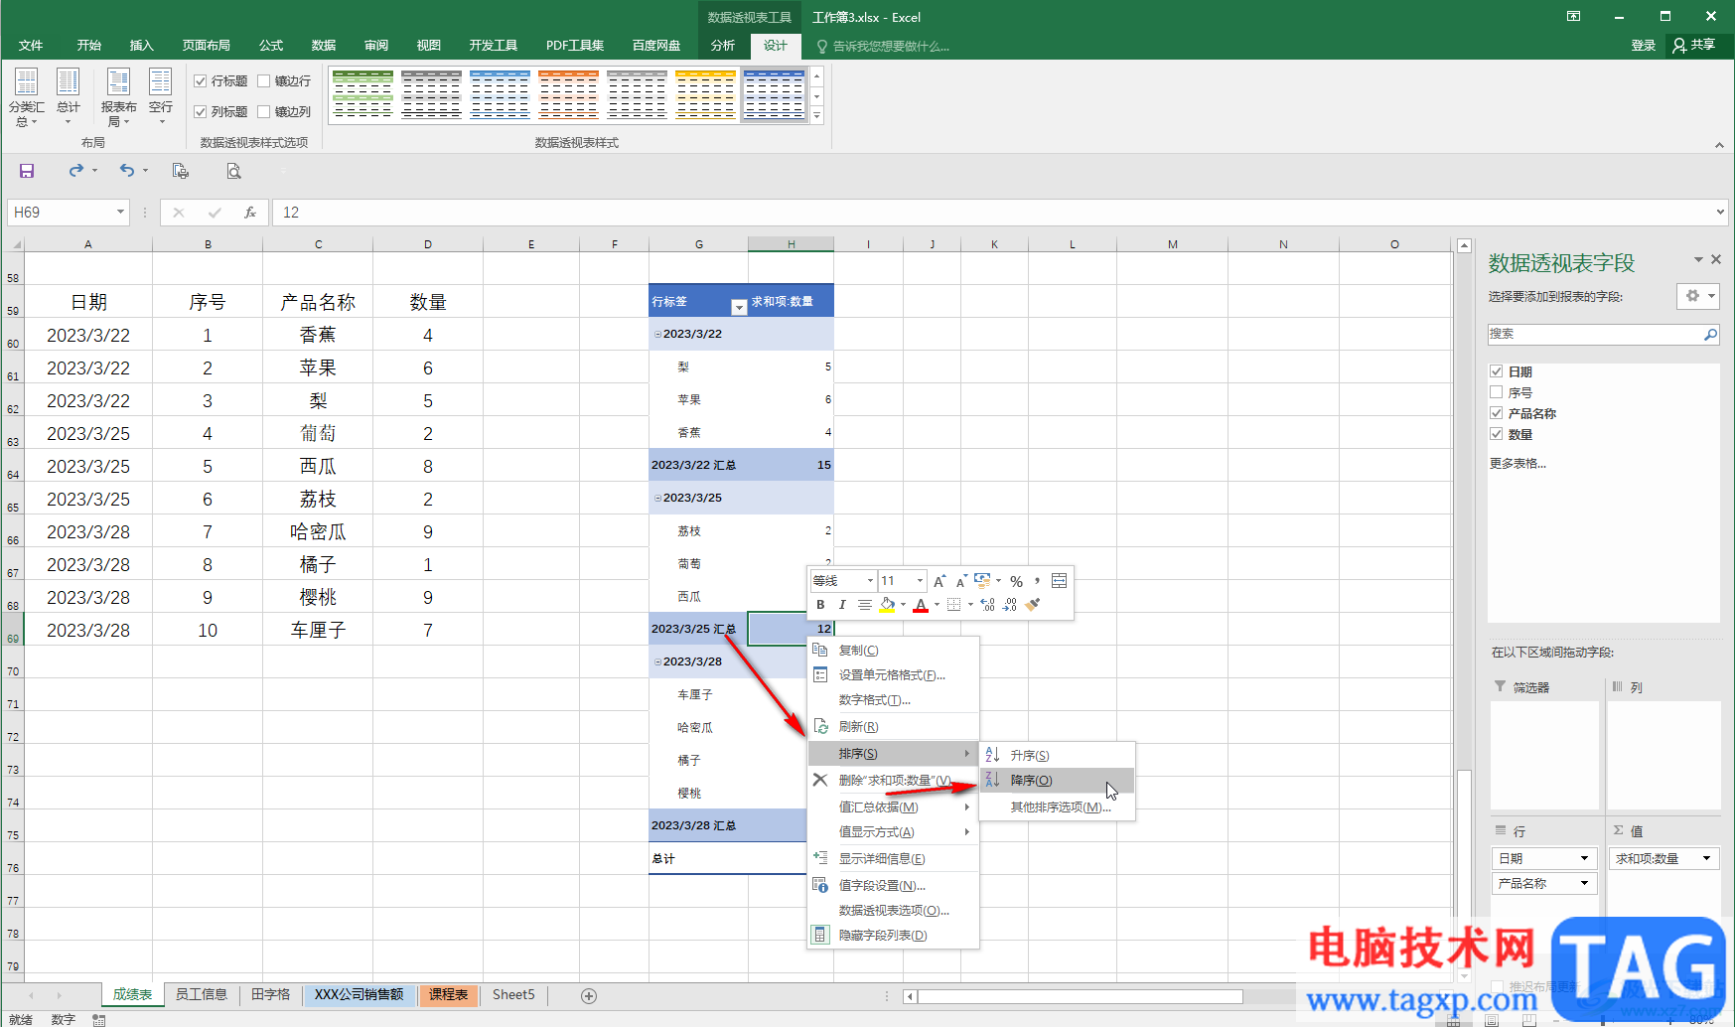Viewport: 1735px width, 1027px height.
Task: Click the decrease font size icon
Action: coord(961,581)
